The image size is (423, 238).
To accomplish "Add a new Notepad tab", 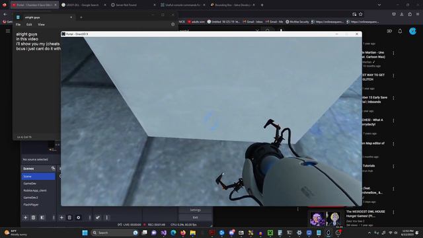I will [x=81, y=17].
